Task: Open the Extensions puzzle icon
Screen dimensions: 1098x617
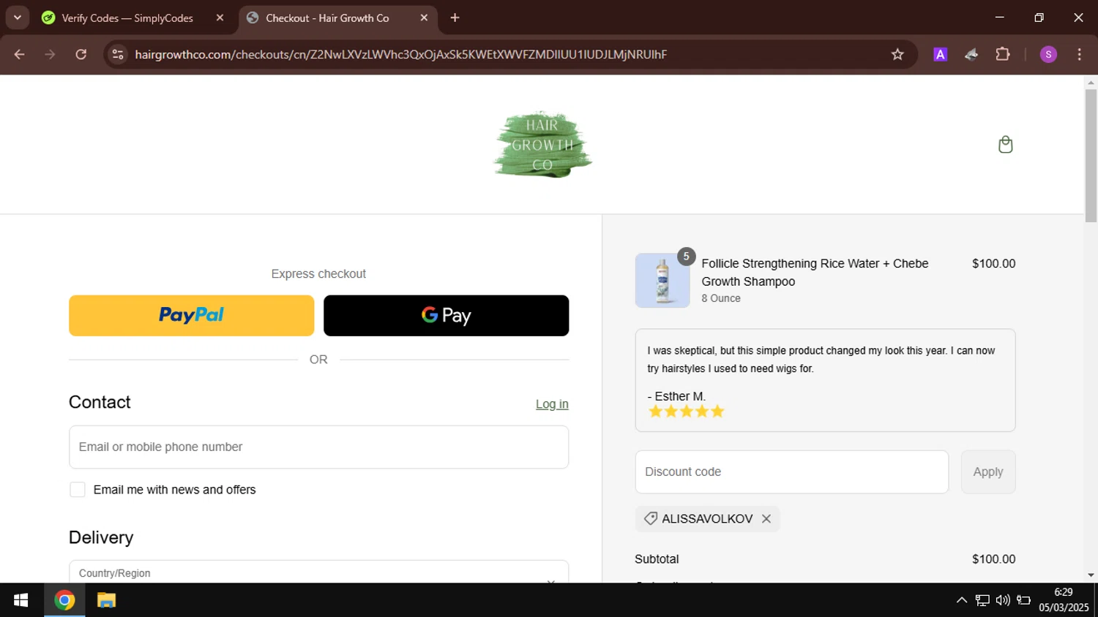Action: pos(1003,54)
